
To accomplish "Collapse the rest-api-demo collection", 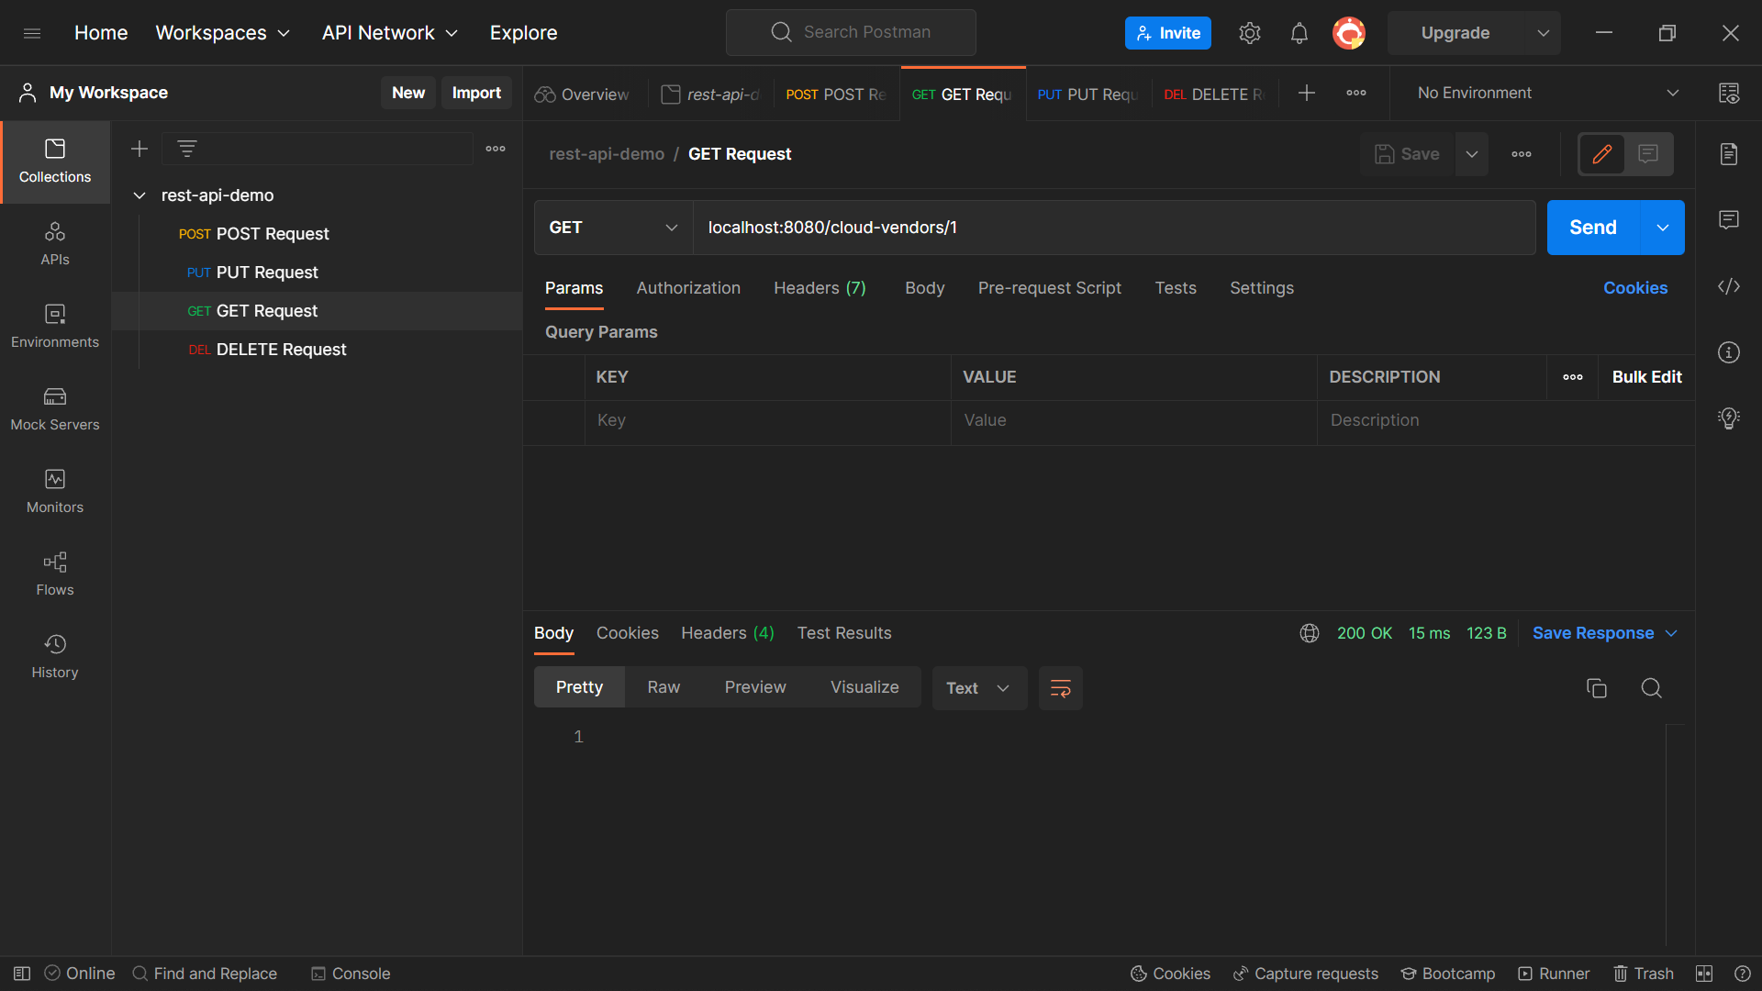I will tap(139, 195).
